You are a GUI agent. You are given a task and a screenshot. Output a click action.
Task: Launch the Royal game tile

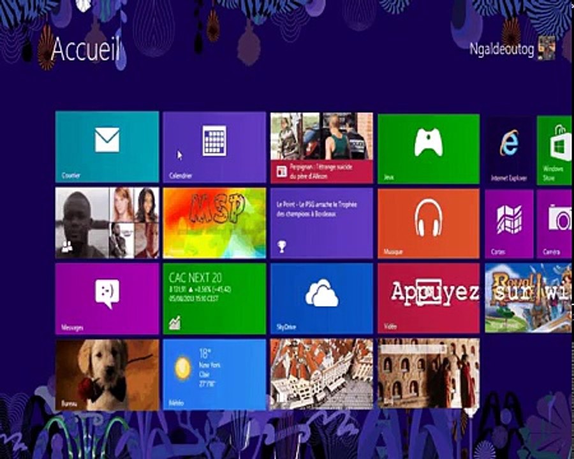pyautogui.click(x=528, y=298)
